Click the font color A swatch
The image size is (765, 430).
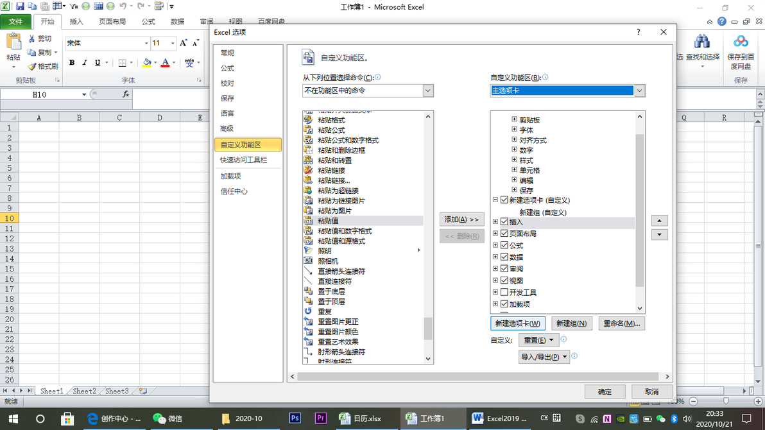click(166, 62)
